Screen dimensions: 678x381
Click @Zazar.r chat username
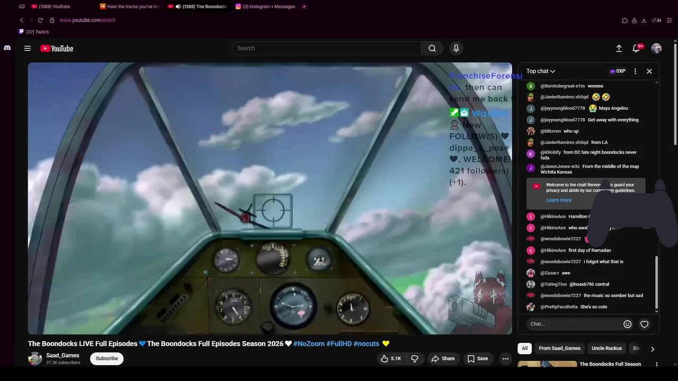(x=549, y=273)
